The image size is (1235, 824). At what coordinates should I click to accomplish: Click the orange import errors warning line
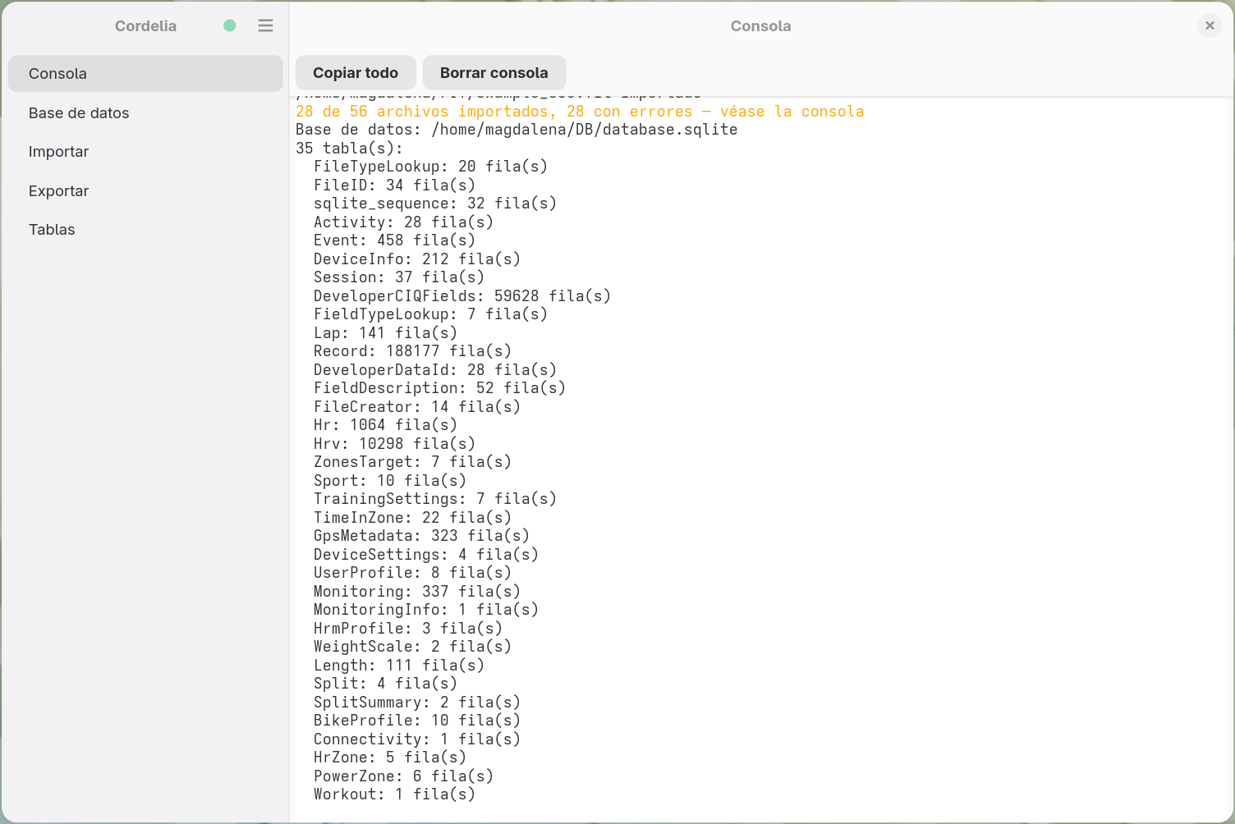coord(580,112)
